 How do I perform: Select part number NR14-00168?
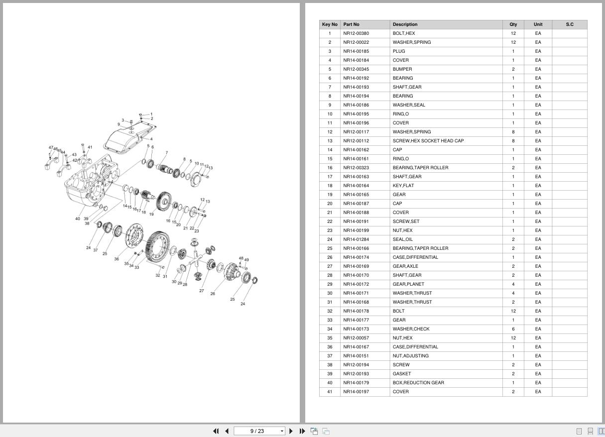click(x=356, y=302)
